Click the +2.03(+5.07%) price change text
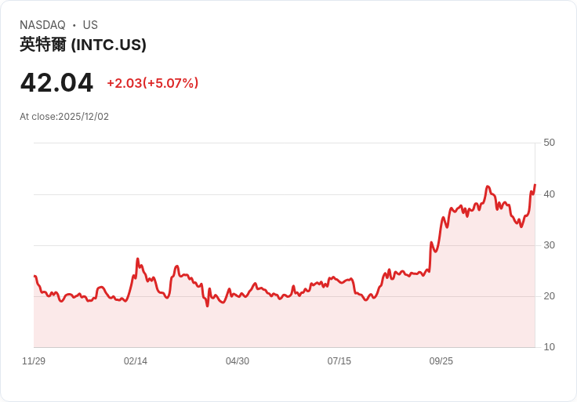577x402 pixels. click(x=152, y=83)
